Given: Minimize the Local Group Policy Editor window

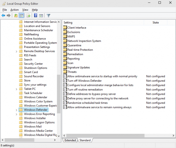Looking at the screenshot, I should pyautogui.click(x=149, y=3).
